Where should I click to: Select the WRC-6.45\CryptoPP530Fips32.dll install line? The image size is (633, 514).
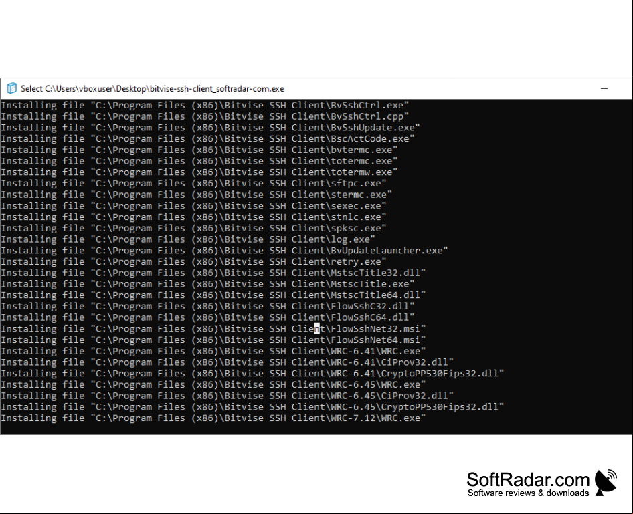pyautogui.click(x=252, y=407)
